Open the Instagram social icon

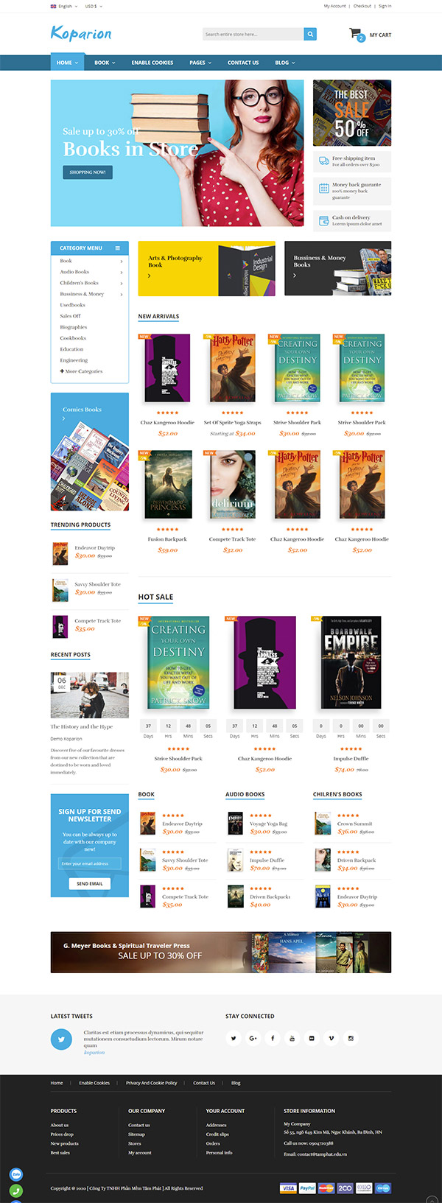[x=351, y=1038]
